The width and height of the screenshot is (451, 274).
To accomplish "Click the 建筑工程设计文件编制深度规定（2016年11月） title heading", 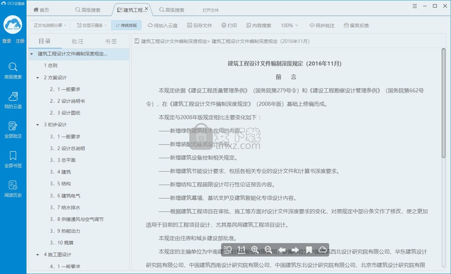I will coord(285,63).
